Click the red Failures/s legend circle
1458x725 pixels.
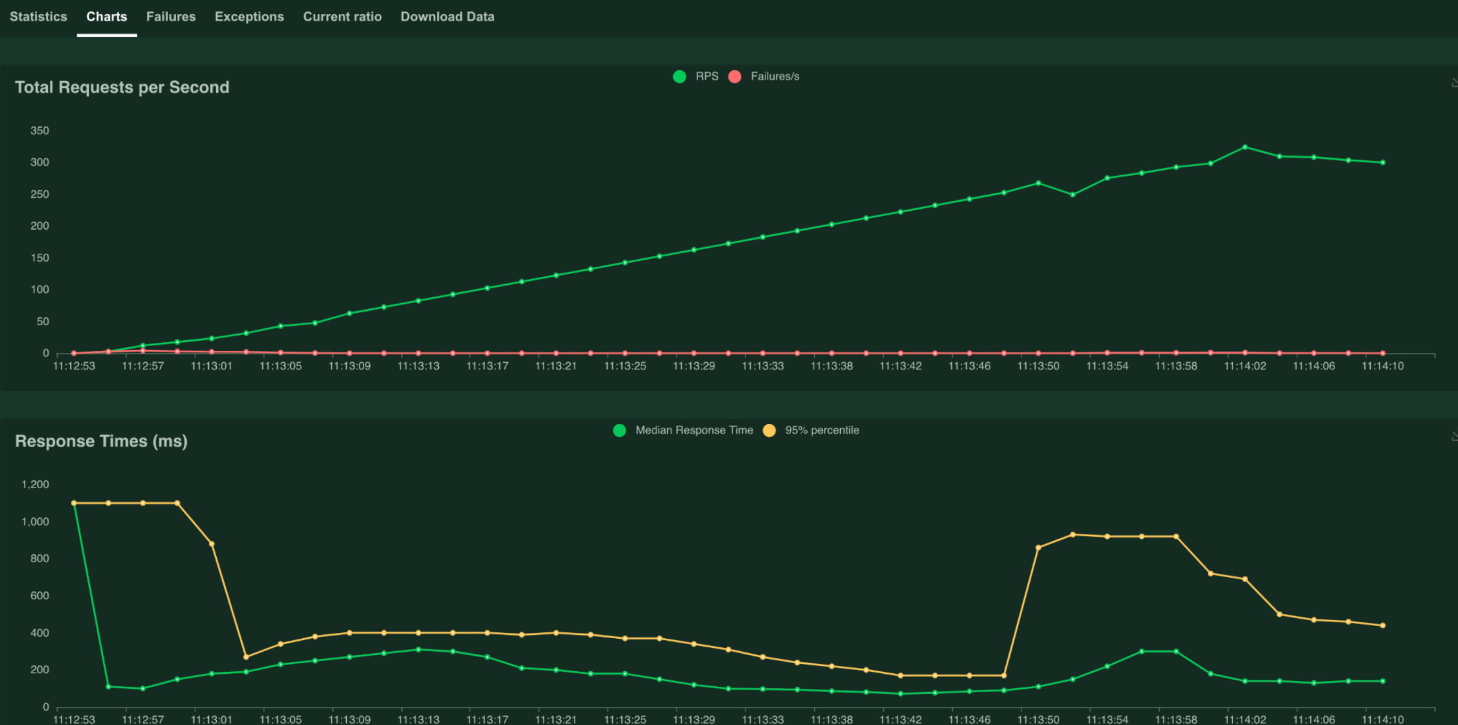(x=735, y=77)
